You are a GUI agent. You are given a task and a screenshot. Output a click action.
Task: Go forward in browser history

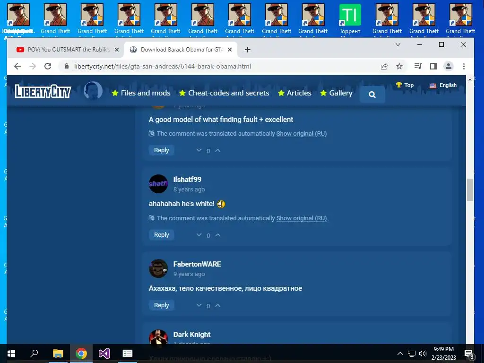33,66
